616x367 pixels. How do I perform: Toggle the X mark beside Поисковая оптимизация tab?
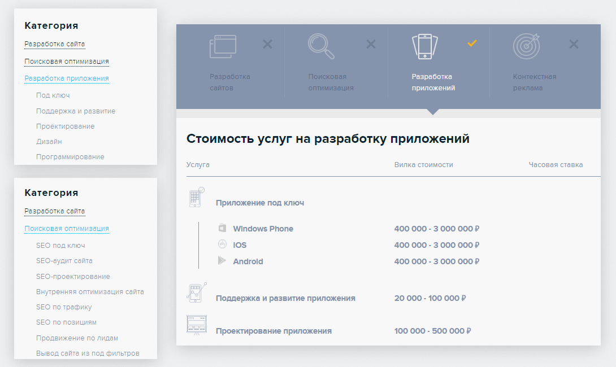371,44
